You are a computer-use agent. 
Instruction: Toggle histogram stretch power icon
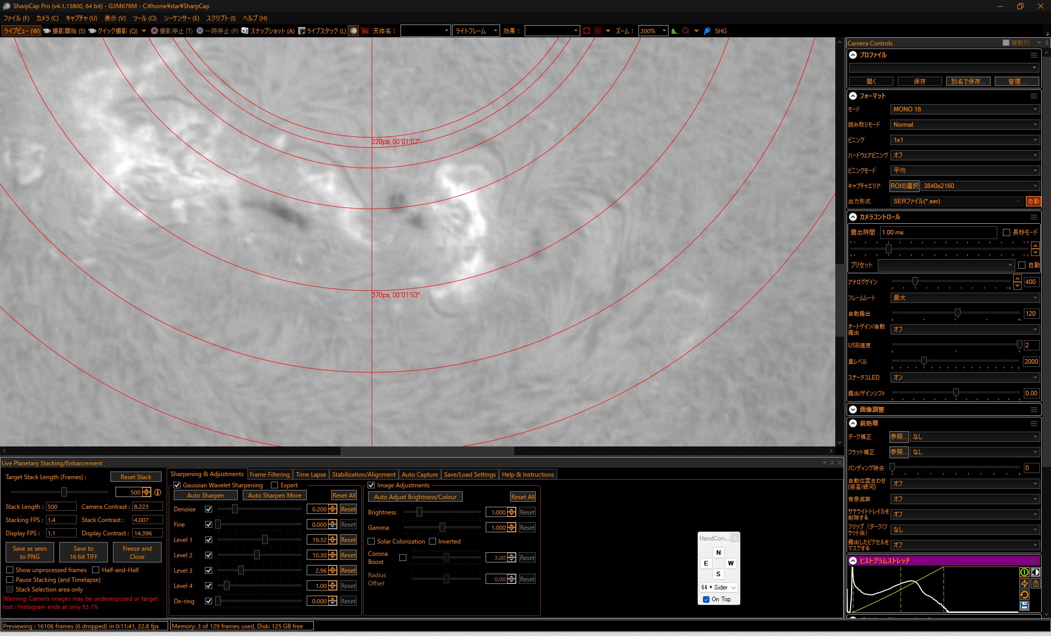click(1024, 572)
